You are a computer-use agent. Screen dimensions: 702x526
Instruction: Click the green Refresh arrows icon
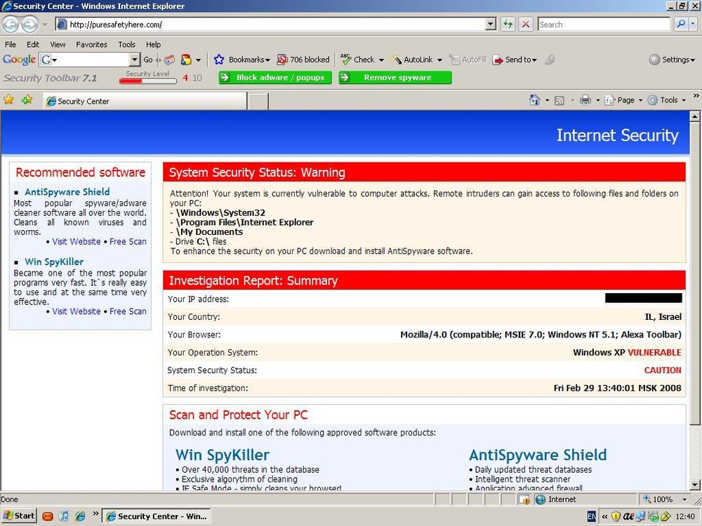click(x=508, y=24)
